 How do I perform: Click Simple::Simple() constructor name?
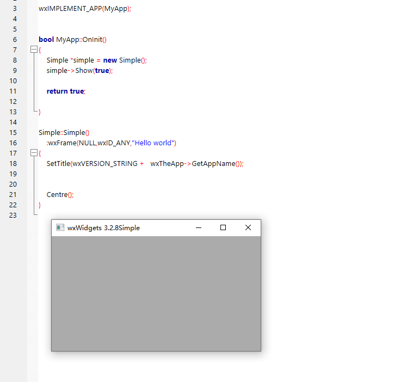(64, 133)
